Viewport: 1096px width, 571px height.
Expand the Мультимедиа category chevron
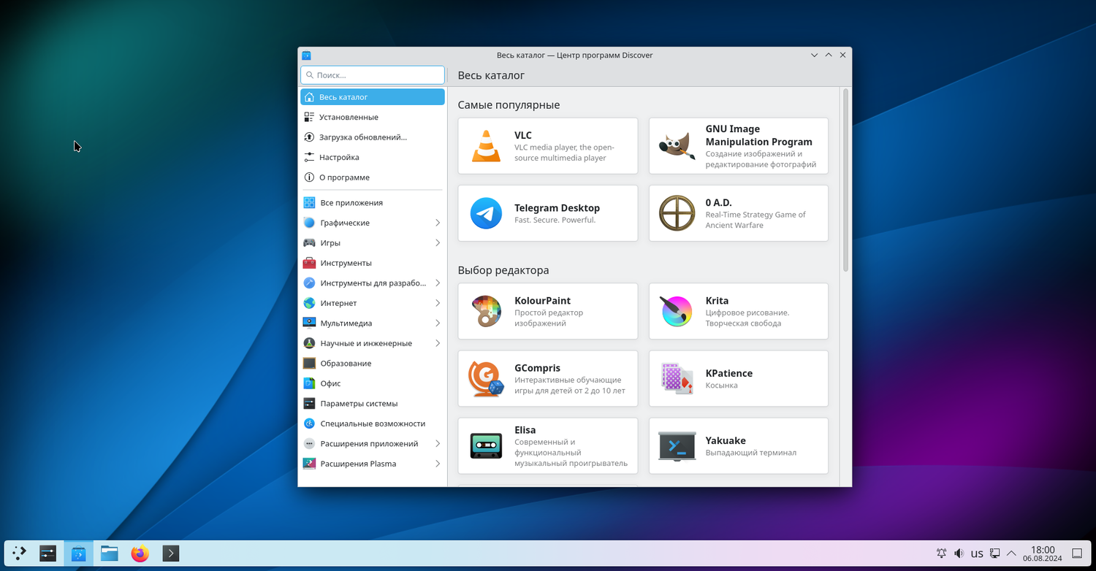(x=438, y=323)
